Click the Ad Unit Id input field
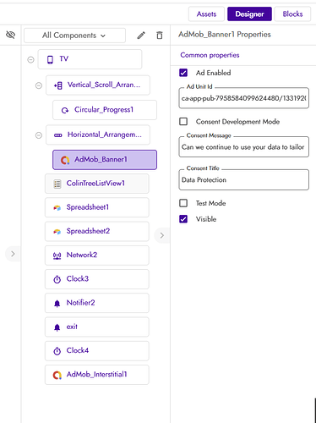The image size is (316, 423). pyautogui.click(x=244, y=98)
